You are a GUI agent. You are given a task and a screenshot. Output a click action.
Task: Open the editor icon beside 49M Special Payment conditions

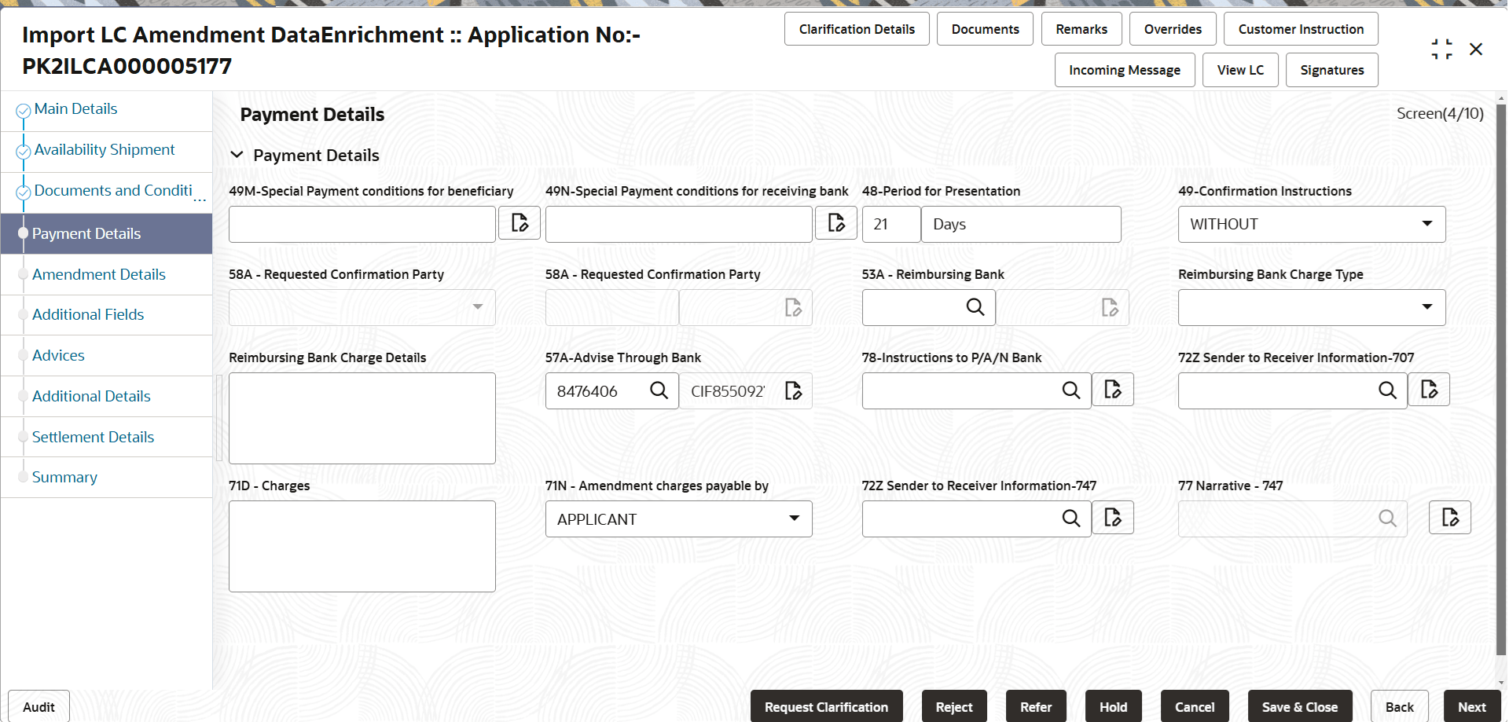(x=519, y=223)
